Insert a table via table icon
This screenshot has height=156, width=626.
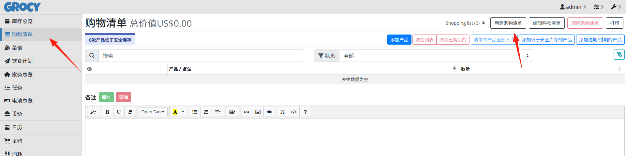(x=232, y=112)
